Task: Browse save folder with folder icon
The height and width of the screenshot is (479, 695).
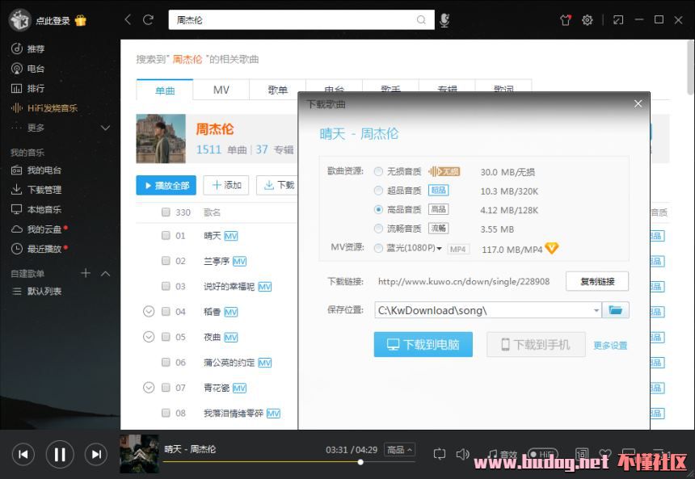Action: tap(616, 310)
